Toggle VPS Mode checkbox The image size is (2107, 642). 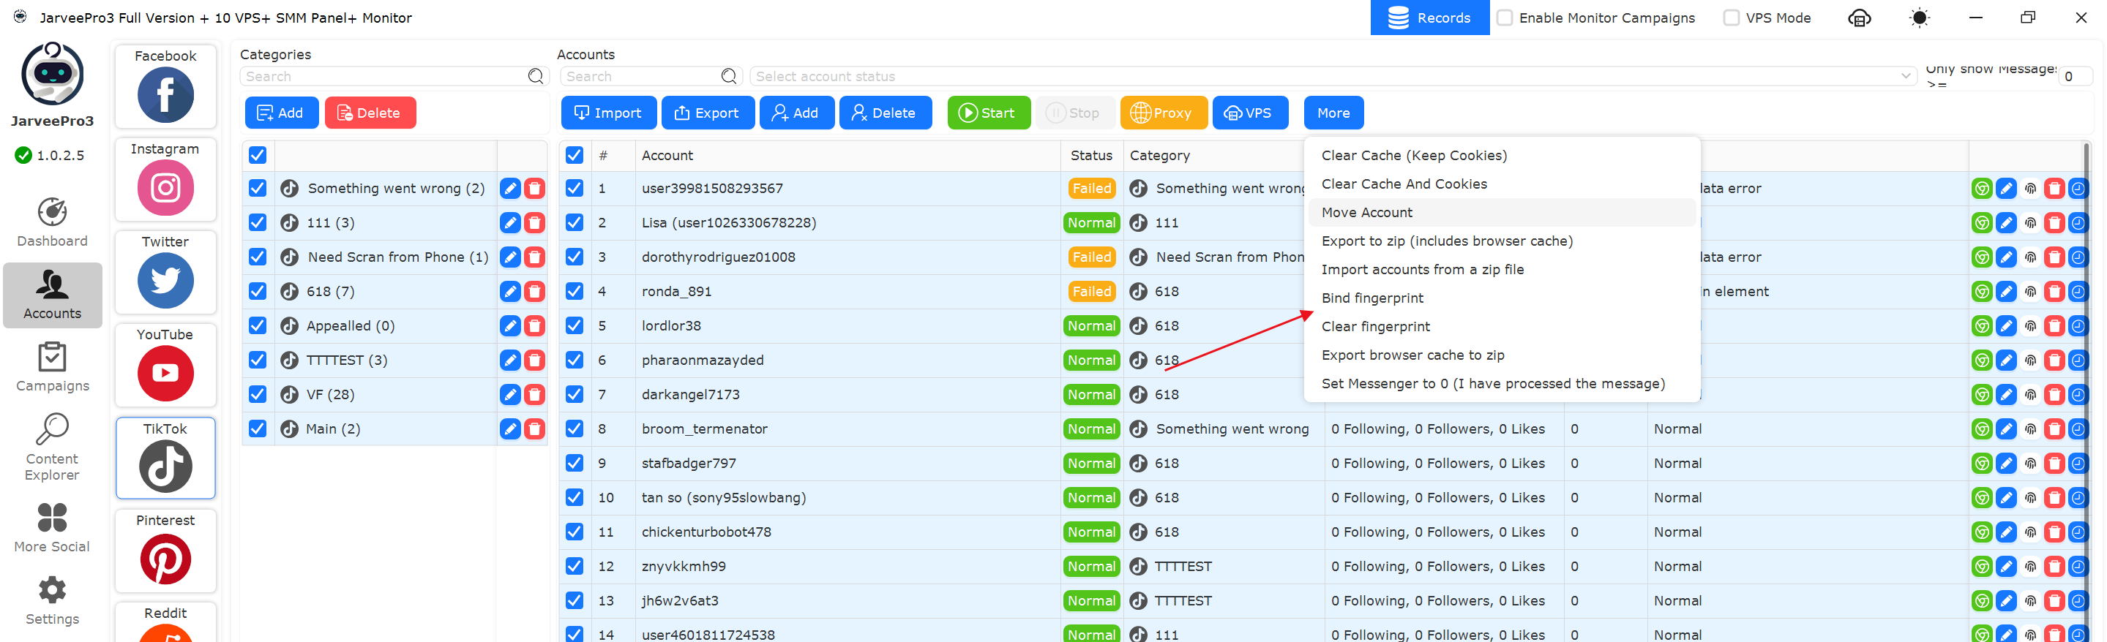1732,18
